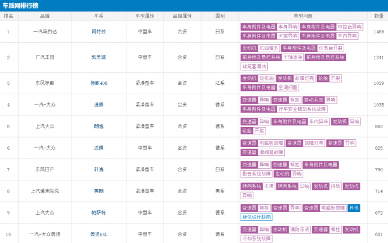Click the 车系 column header

pos(99,16)
